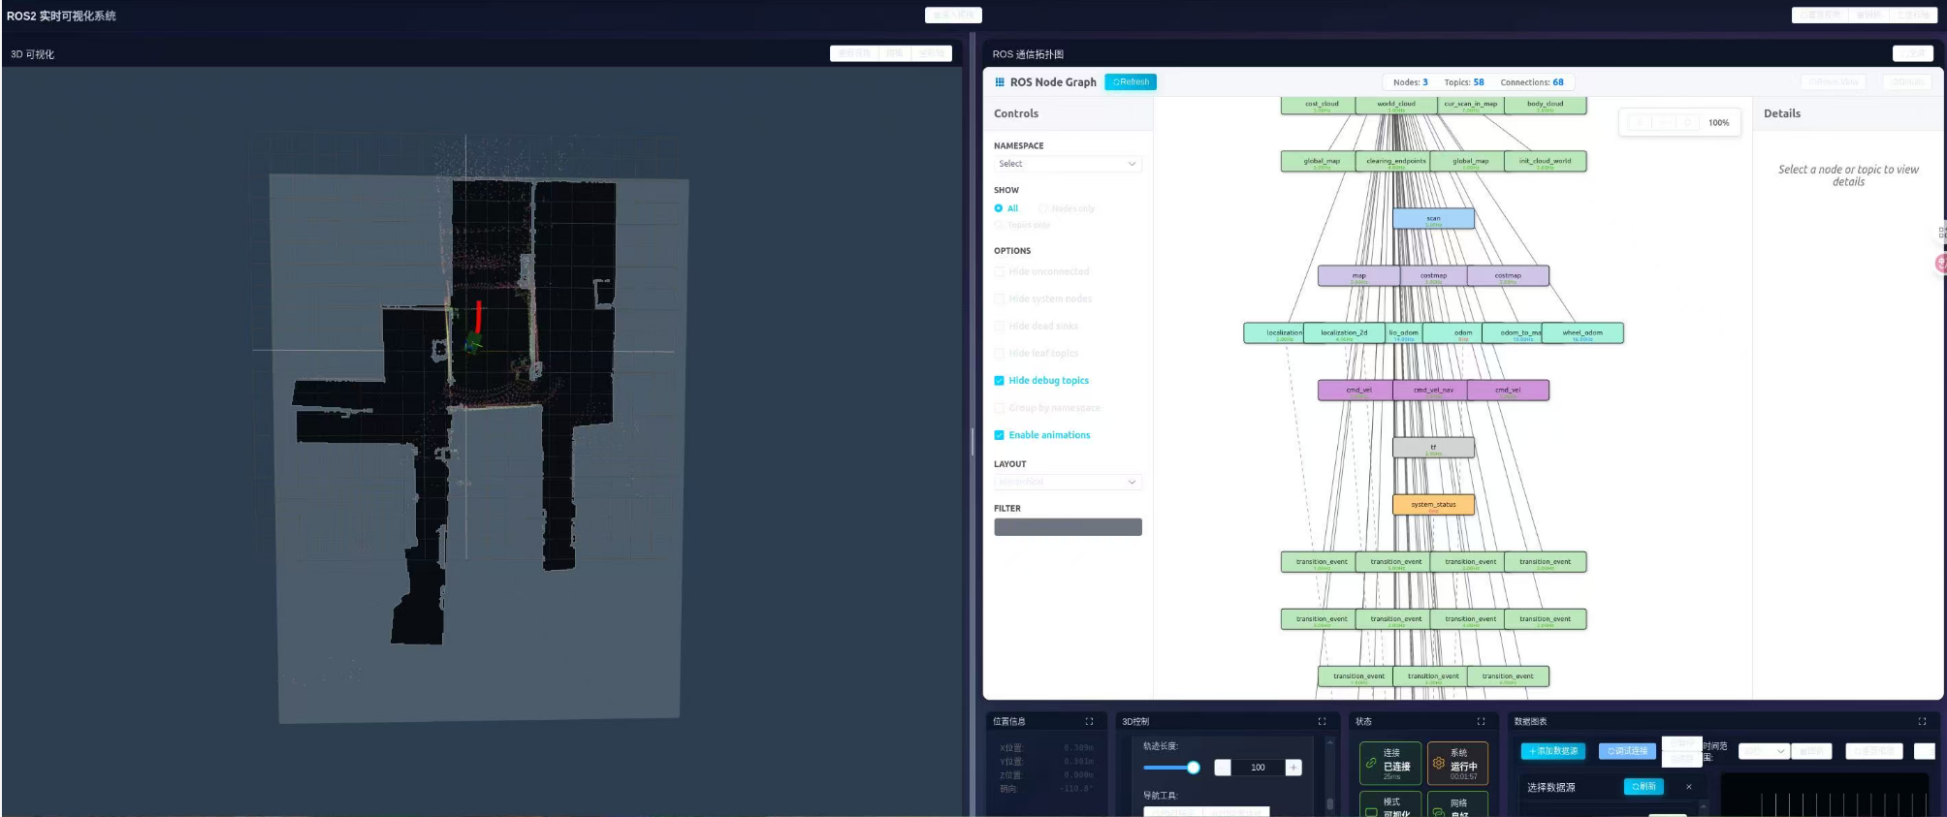Image resolution: width=1947 pixels, height=817 pixels.
Task: Select the All radio button under SHOW
Action: coord(999,208)
